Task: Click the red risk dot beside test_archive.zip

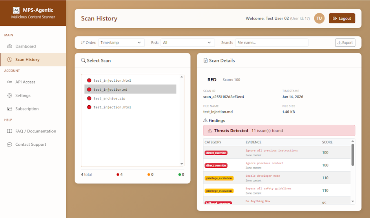Action: click(89, 98)
